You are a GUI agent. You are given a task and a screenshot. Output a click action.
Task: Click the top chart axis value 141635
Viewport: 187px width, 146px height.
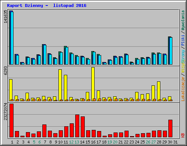pos(5,16)
